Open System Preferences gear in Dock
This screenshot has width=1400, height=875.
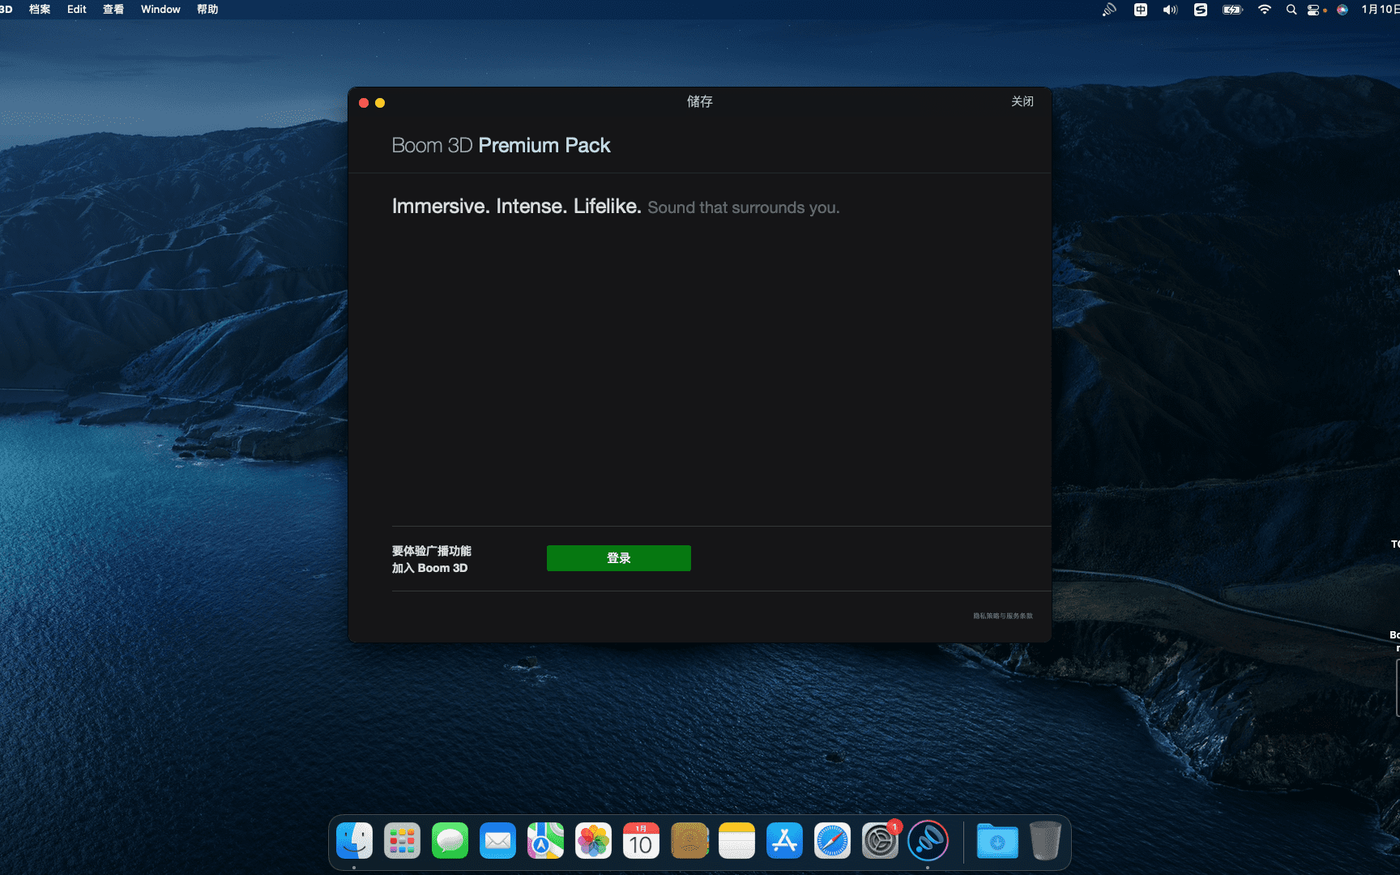click(880, 841)
